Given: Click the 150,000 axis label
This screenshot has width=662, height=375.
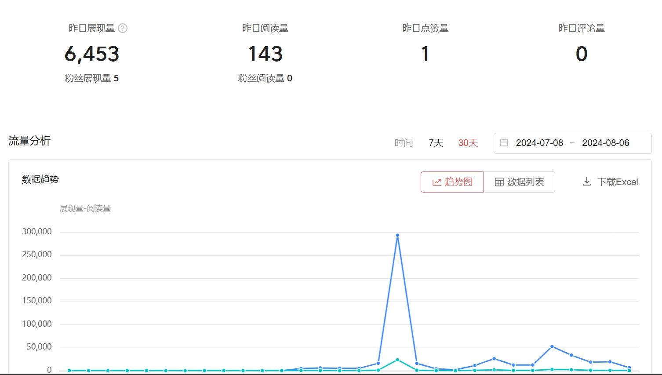Looking at the screenshot, I should [x=37, y=301].
